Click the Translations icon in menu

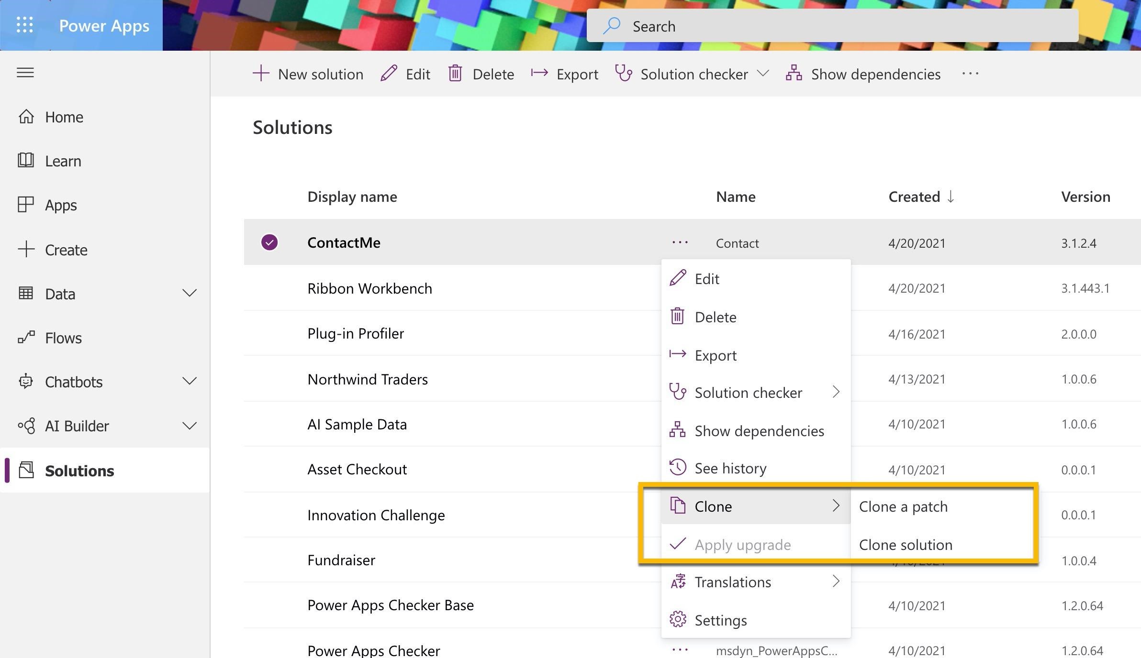(x=678, y=581)
